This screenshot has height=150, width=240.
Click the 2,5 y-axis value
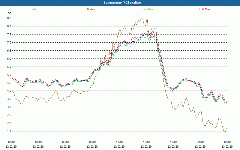(x=9, y=115)
